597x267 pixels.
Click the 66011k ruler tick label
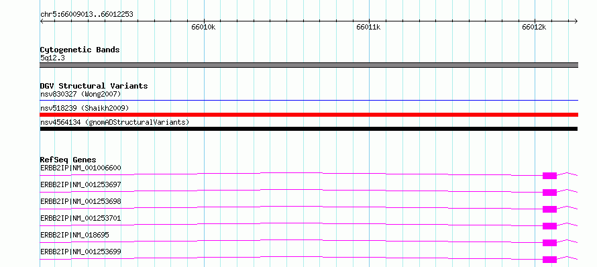pyautogui.click(x=368, y=27)
